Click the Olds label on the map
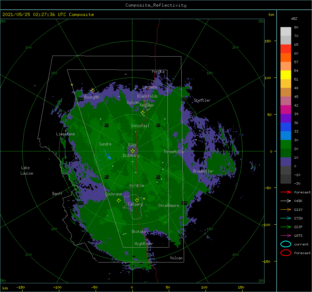 pyautogui.click(x=132, y=144)
